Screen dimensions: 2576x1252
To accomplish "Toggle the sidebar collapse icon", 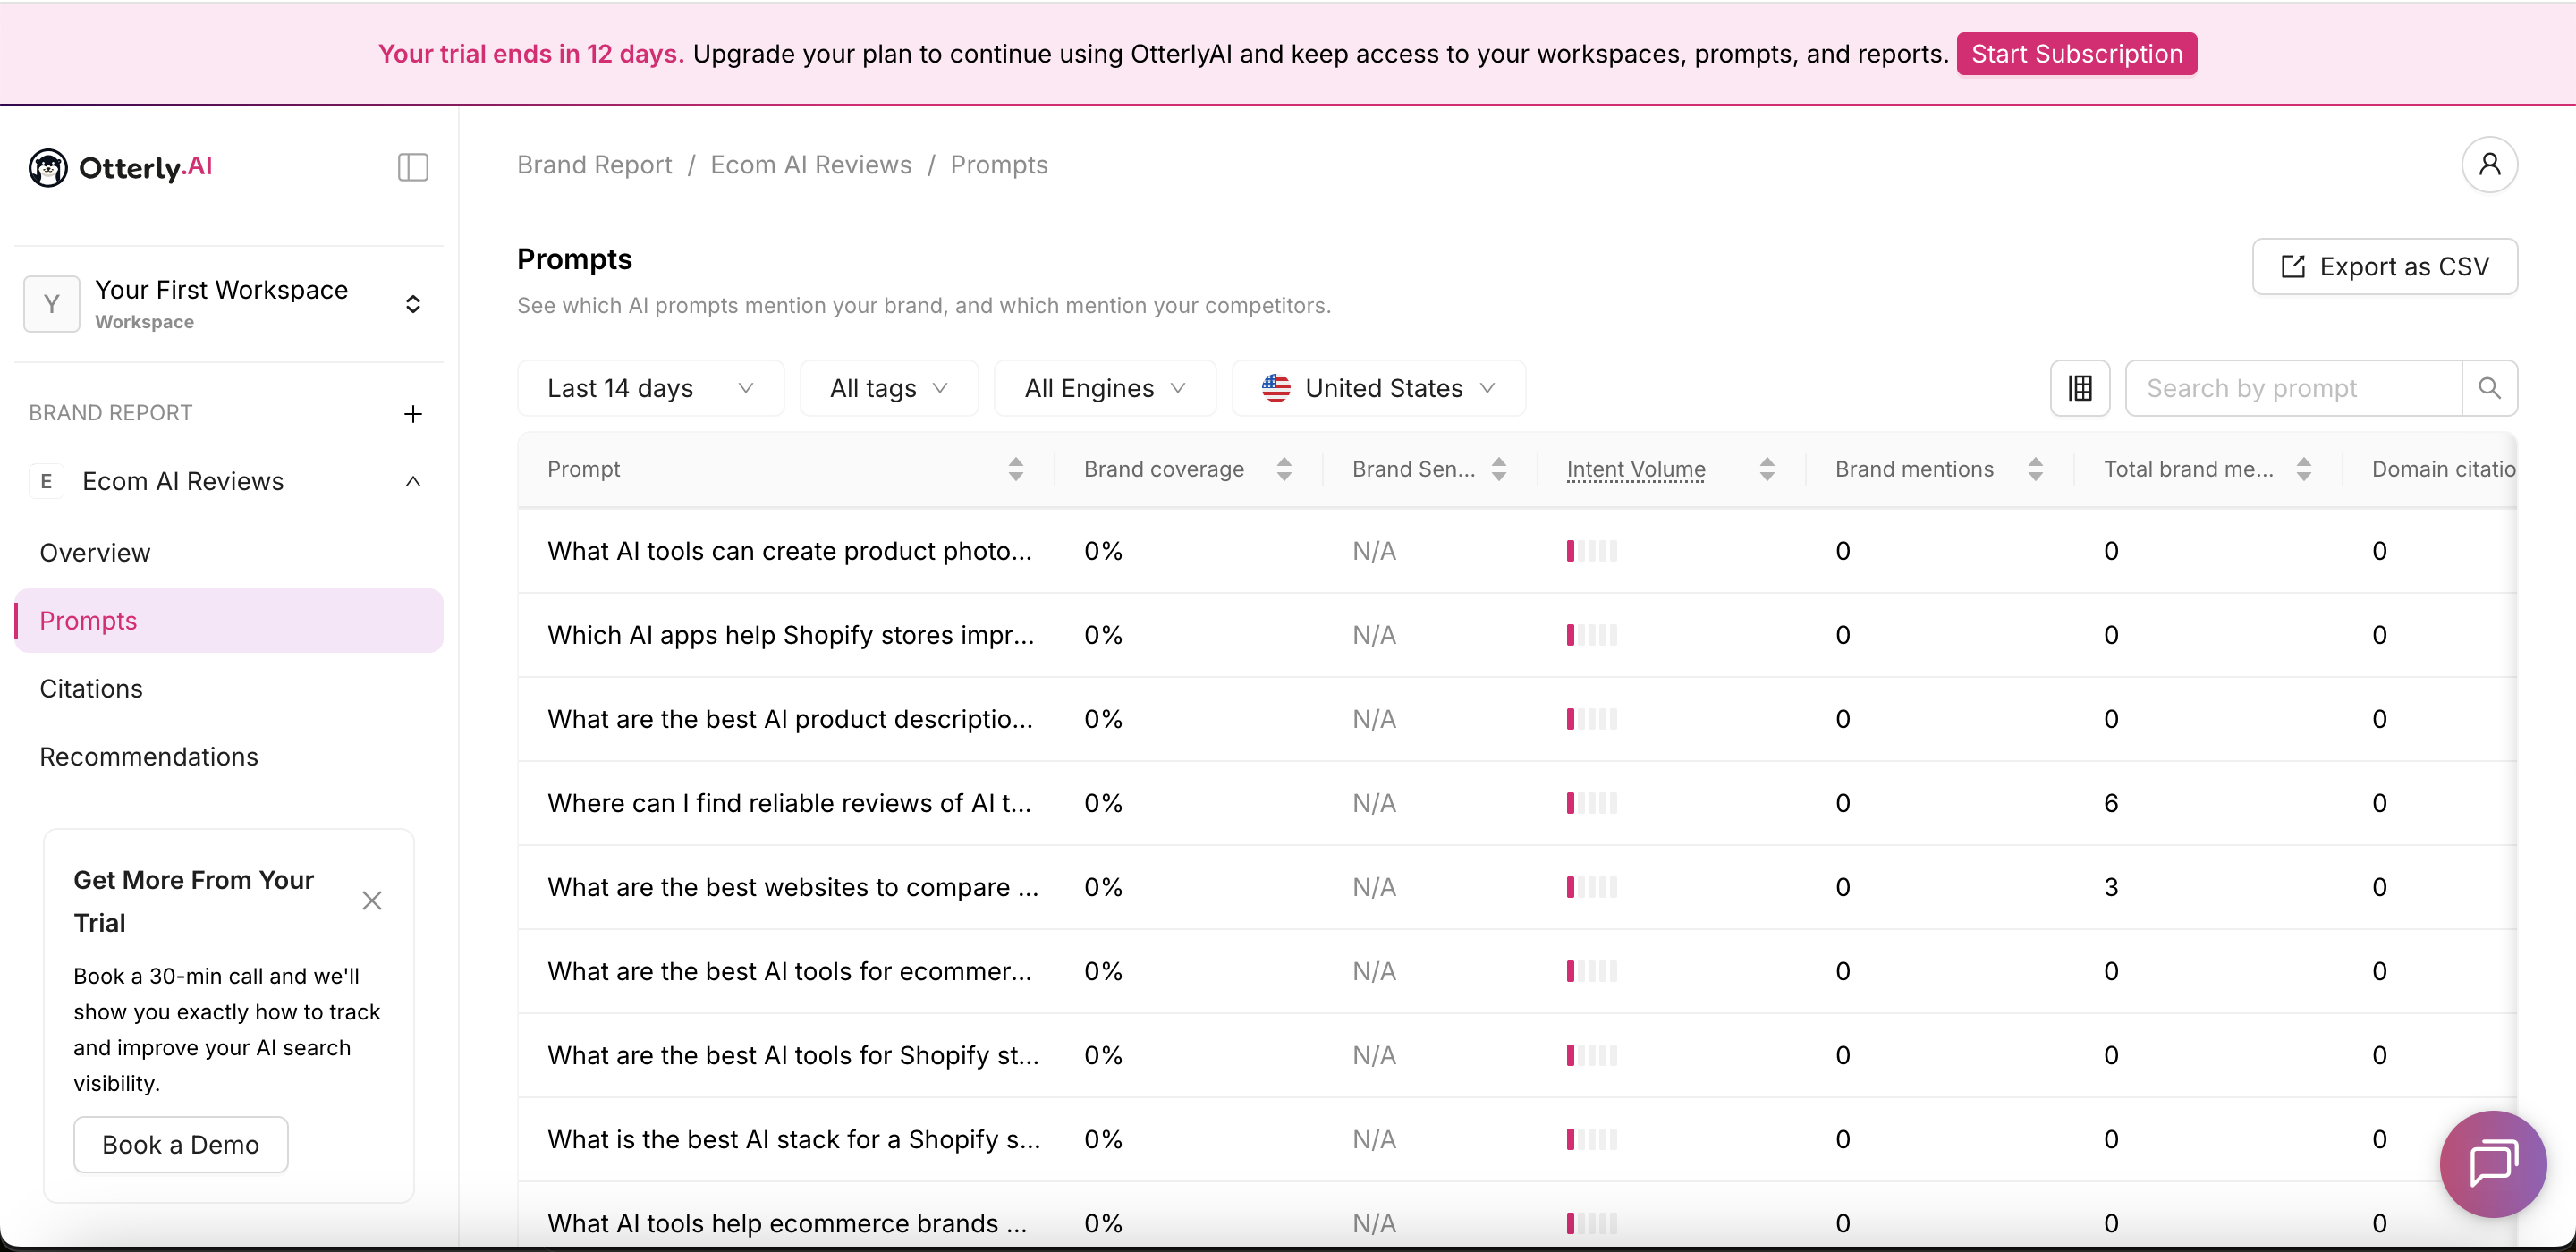I will tap(413, 166).
